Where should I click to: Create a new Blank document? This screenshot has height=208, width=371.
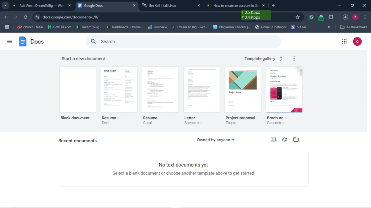[78, 90]
